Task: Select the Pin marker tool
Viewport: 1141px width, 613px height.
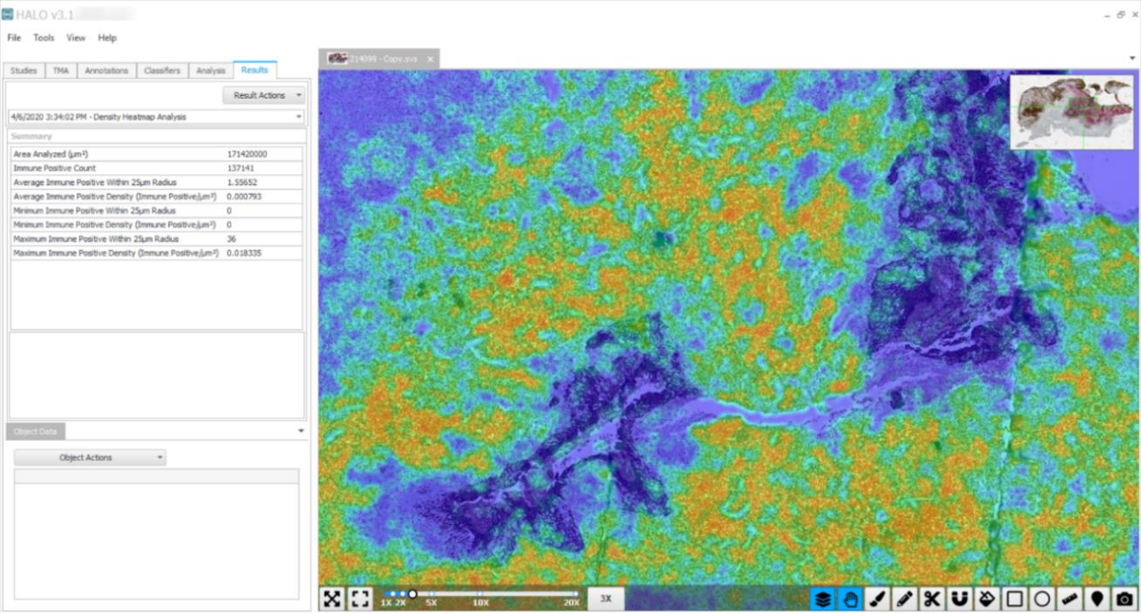Action: click(x=1097, y=599)
